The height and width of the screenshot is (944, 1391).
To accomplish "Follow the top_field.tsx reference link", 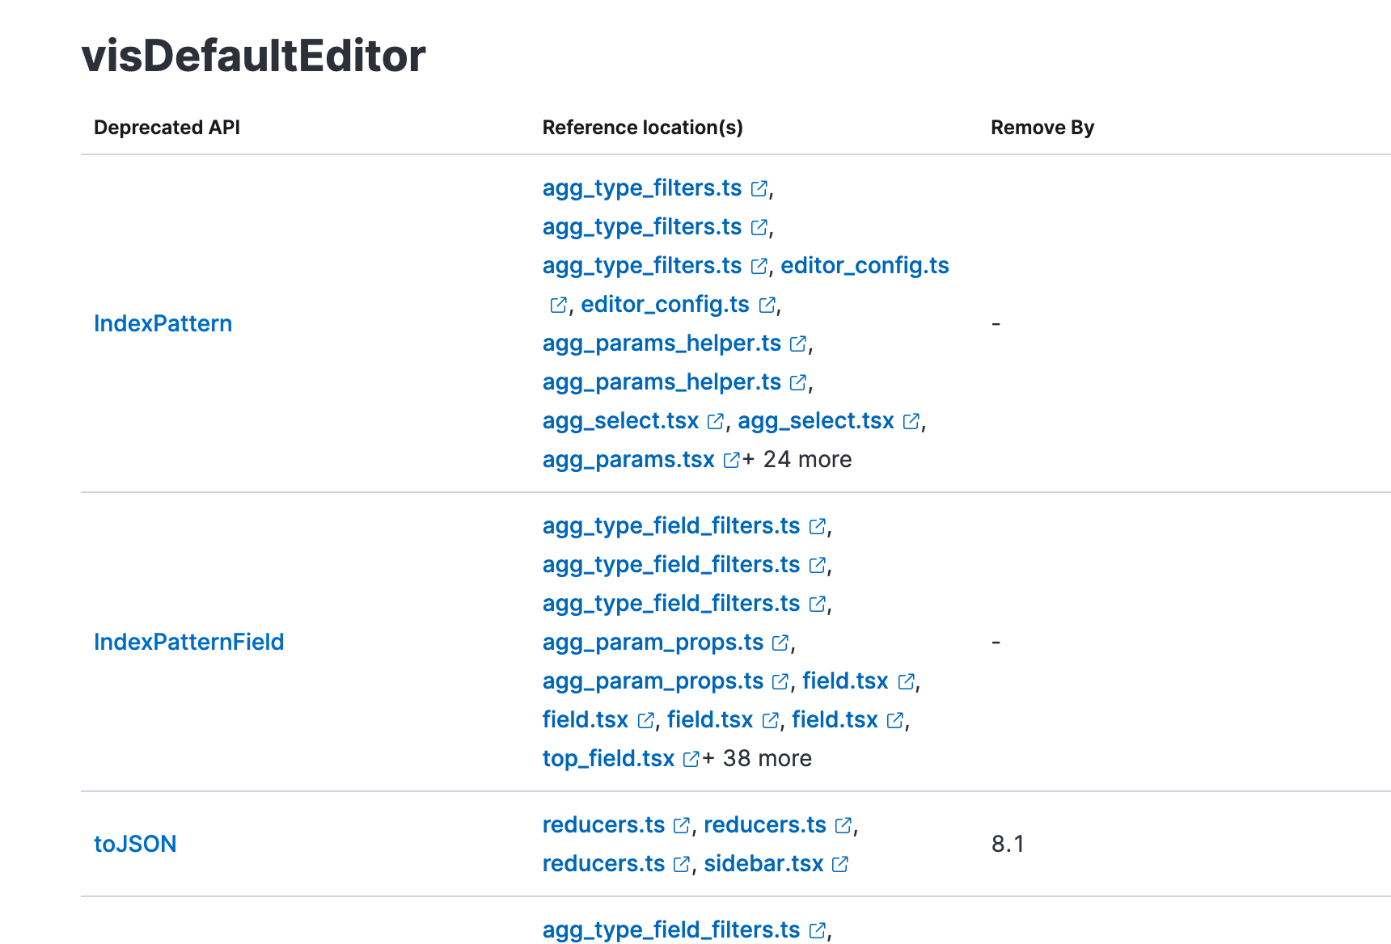I will pos(608,759).
